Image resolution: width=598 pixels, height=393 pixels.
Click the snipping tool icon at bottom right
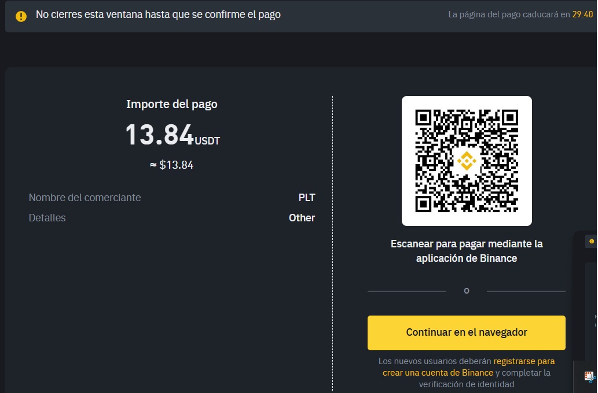589,377
